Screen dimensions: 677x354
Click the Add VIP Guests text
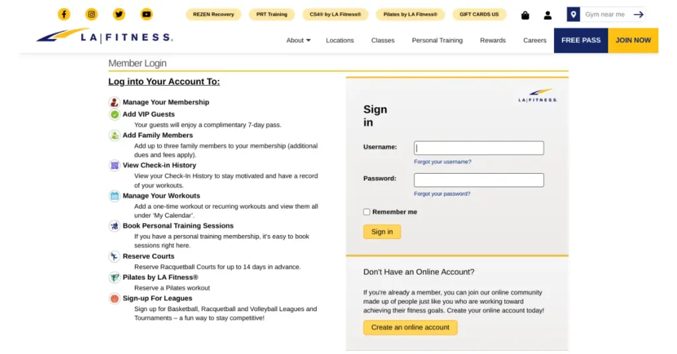(x=149, y=114)
